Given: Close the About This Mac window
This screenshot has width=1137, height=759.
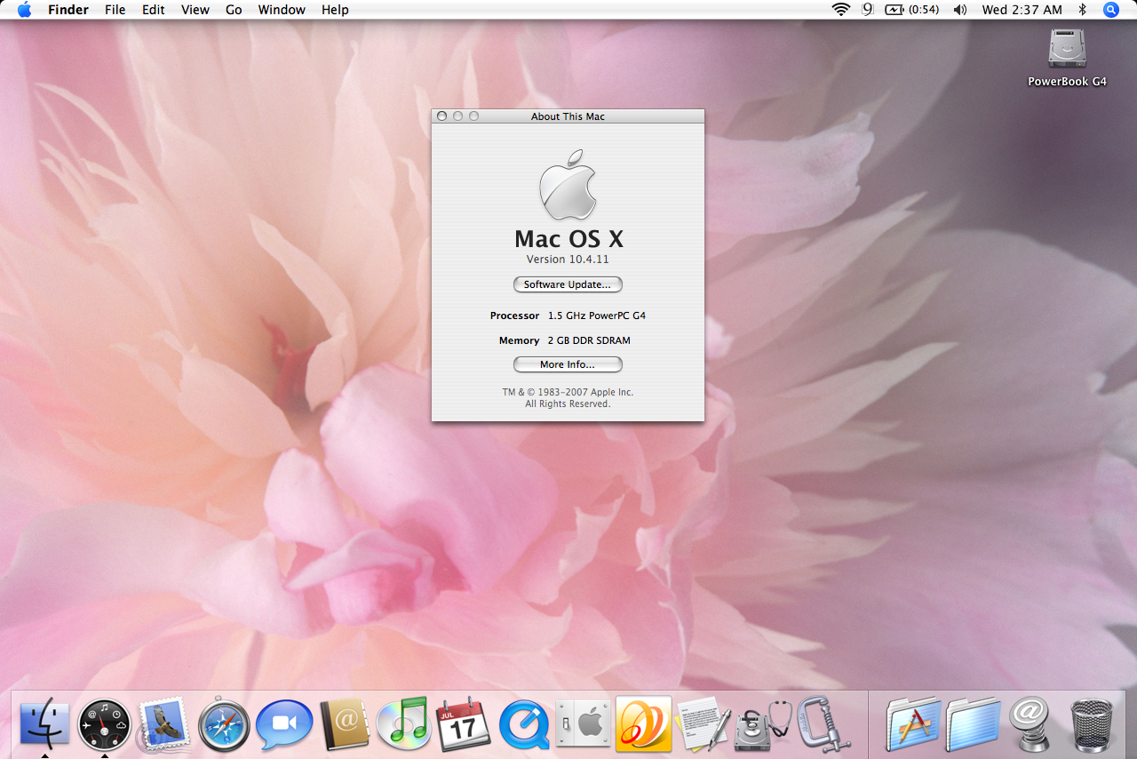Looking at the screenshot, I should point(441,116).
